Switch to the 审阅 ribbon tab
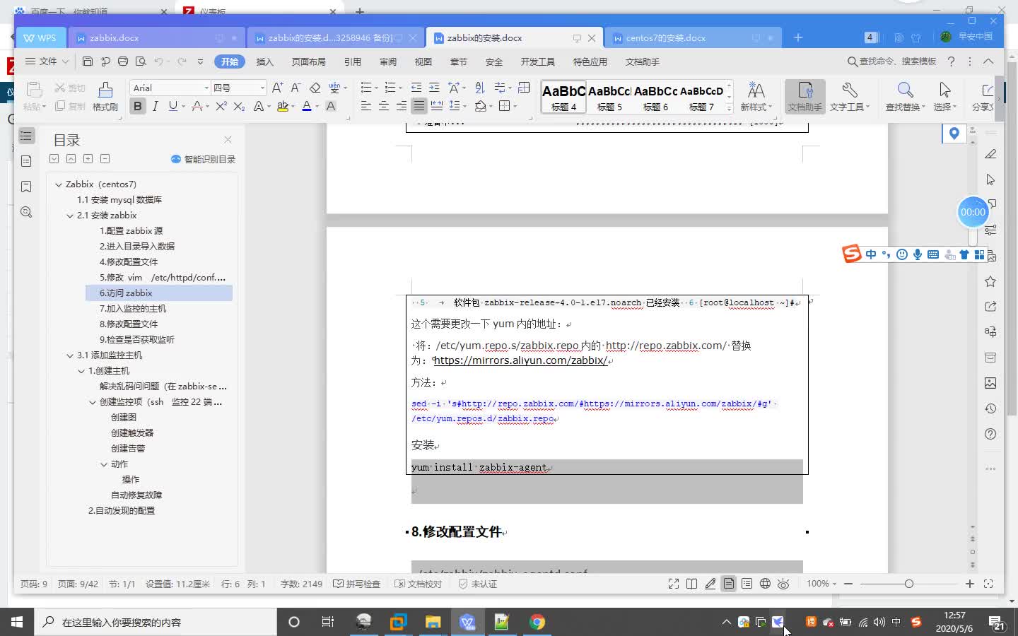1018x636 pixels. pos(388,61)
